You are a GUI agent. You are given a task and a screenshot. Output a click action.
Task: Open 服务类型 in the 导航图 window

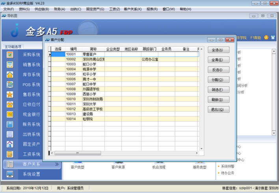click(x=200, y=167)
